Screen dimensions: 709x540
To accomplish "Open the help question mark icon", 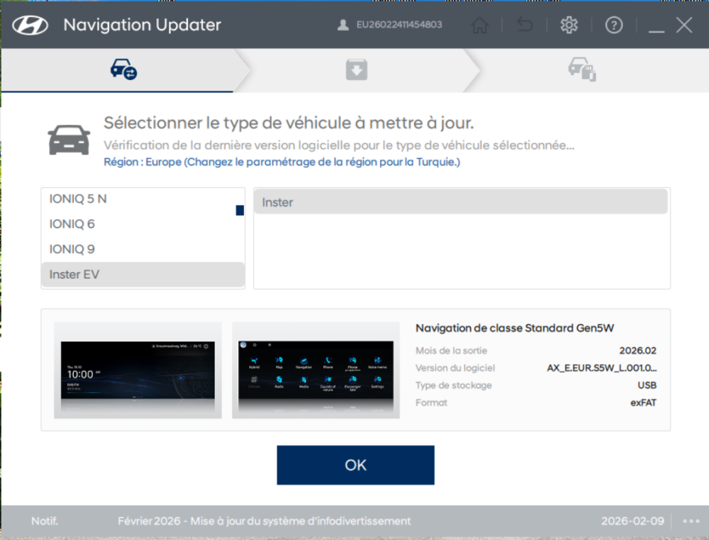I will [x=613, y=26].
